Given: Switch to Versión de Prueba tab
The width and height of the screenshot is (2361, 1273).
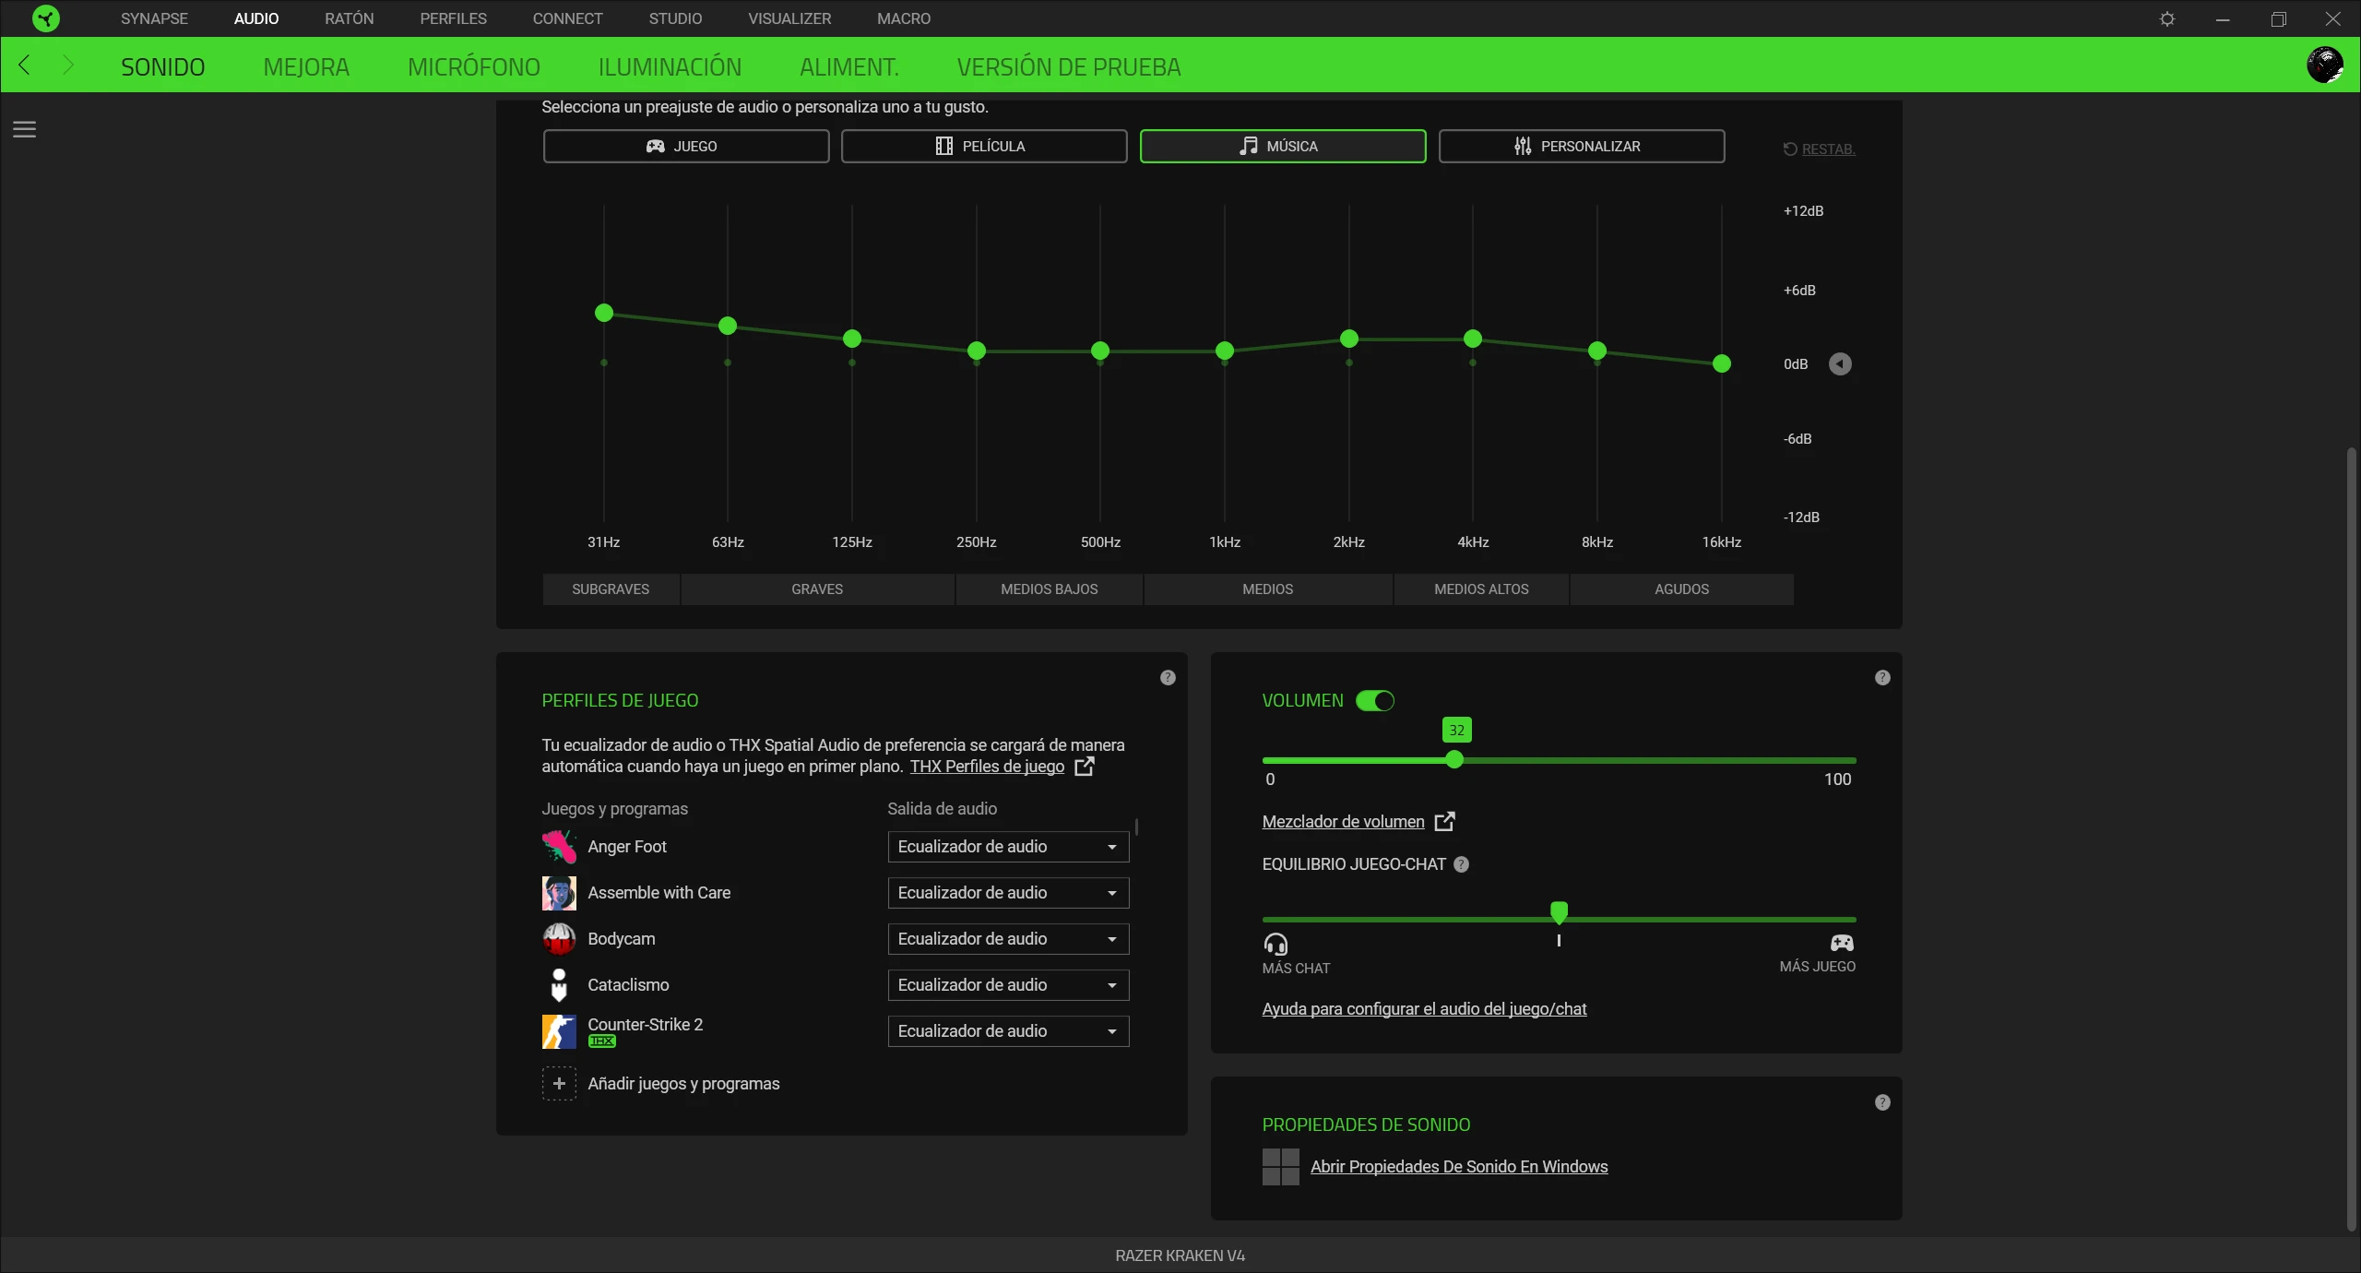Looking at the screenshot, I should (x=1068, y=66).
